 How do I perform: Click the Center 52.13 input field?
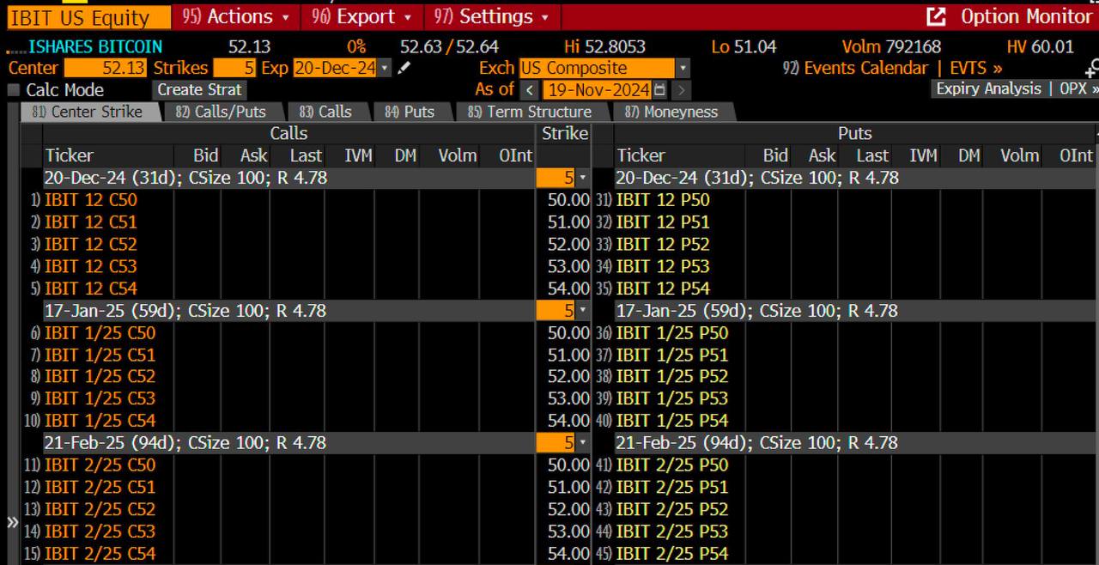[x=105, y=68]
